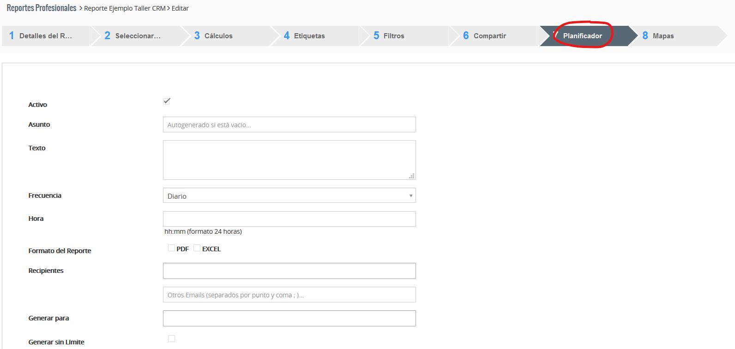Click the Recipientes field
Screen dimensions: 735x349
(289, 271)
